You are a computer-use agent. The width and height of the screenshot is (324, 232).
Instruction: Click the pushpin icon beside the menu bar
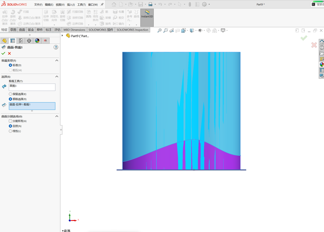(102, 4)
